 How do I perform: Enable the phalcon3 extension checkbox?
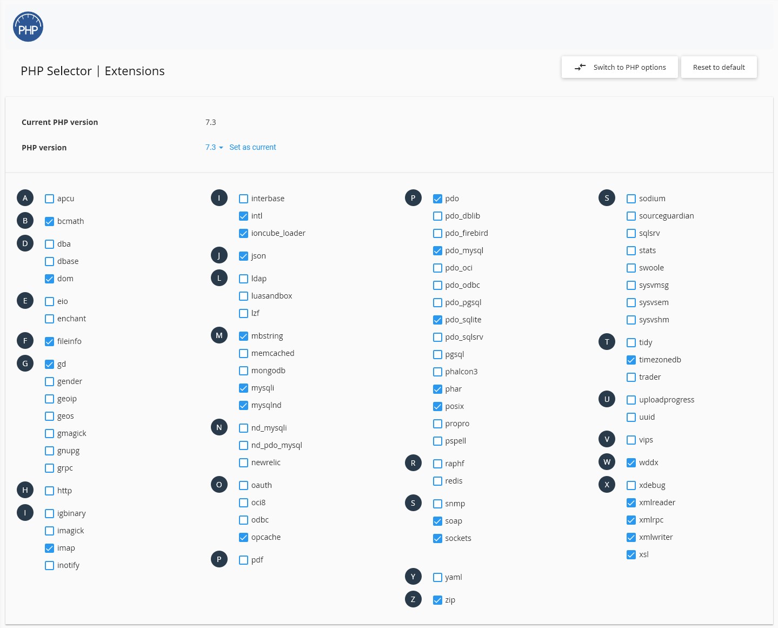click(x=437, y=372)
